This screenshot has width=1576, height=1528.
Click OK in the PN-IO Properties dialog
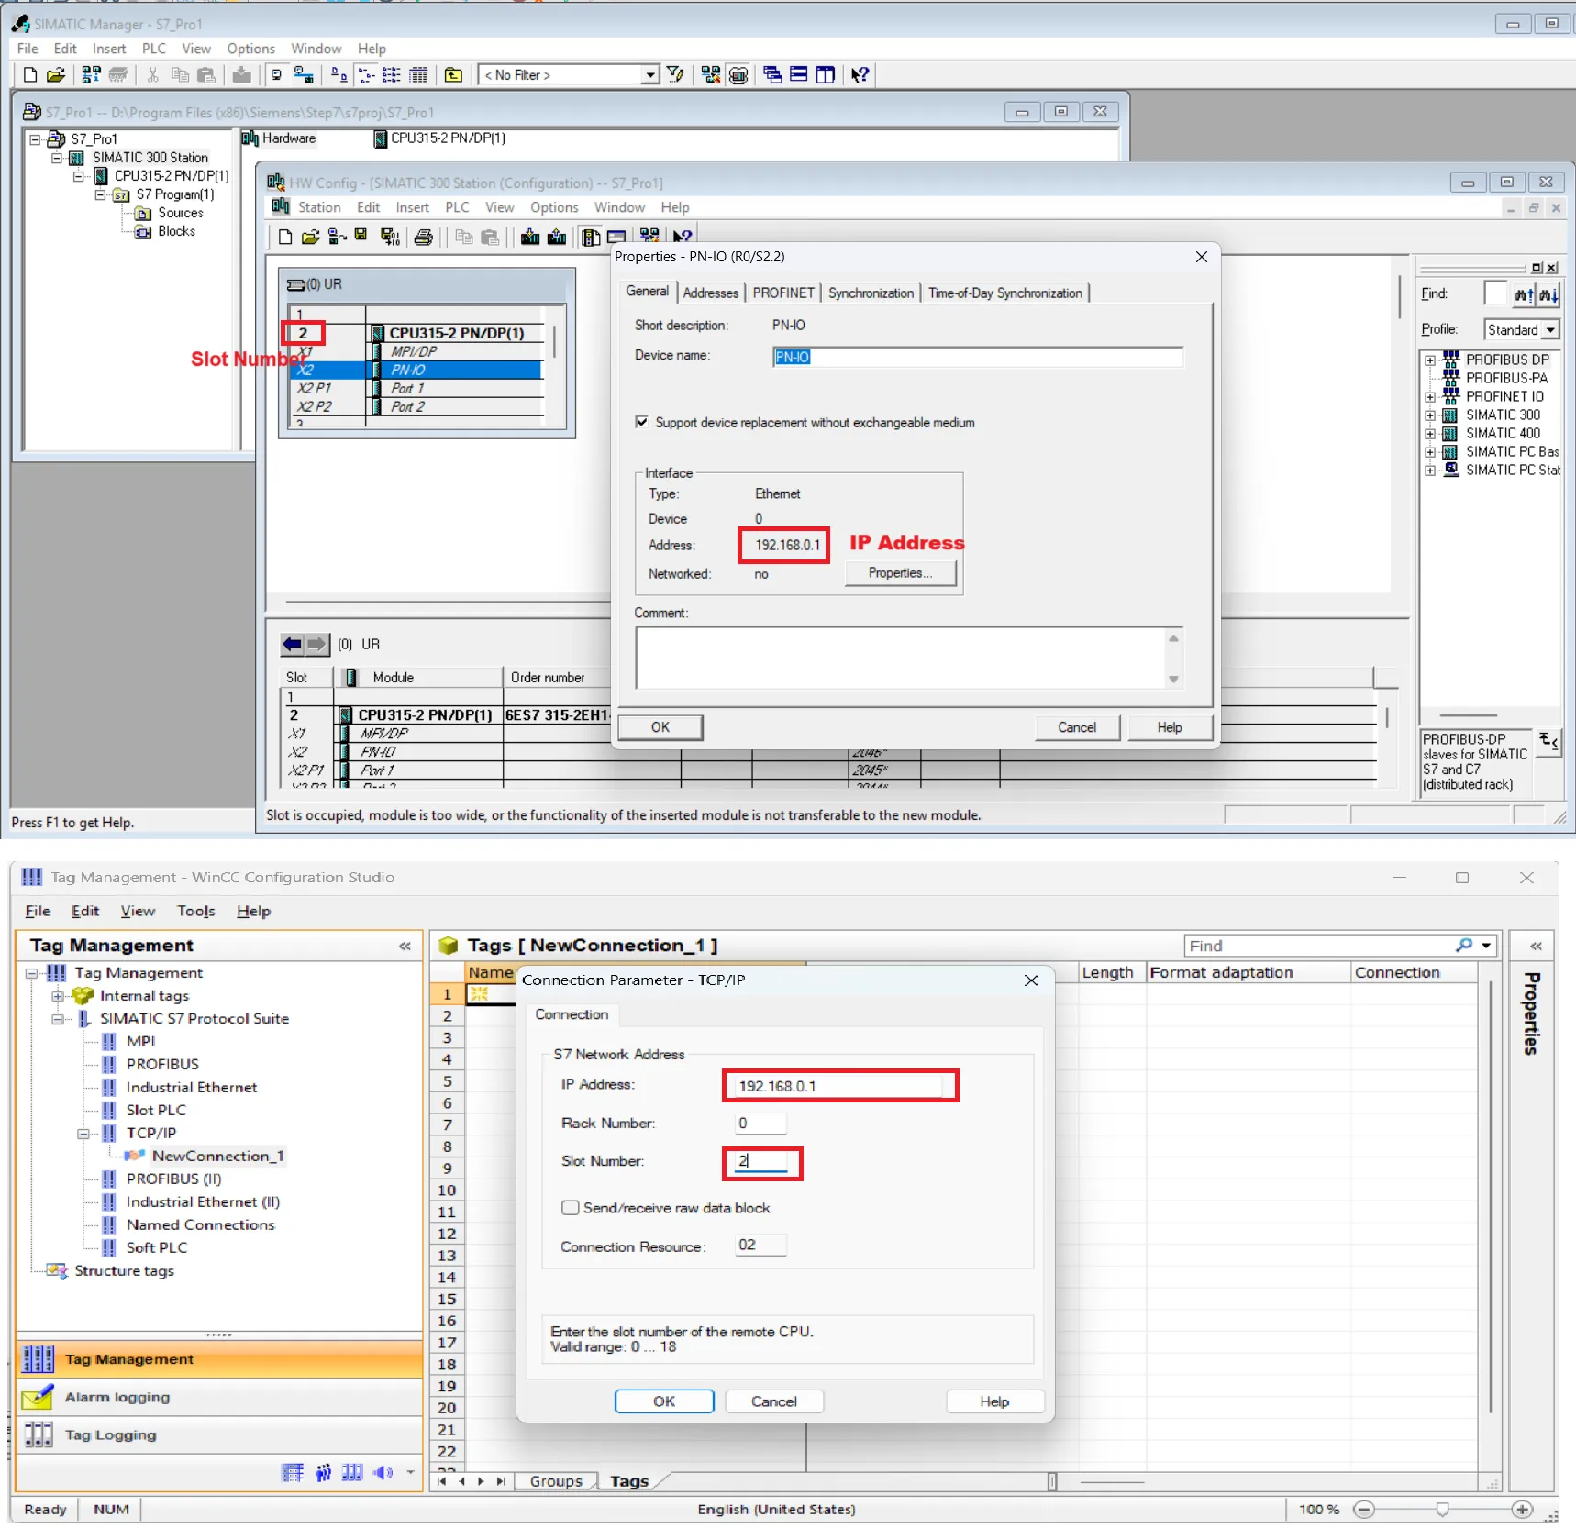[660, 727]
